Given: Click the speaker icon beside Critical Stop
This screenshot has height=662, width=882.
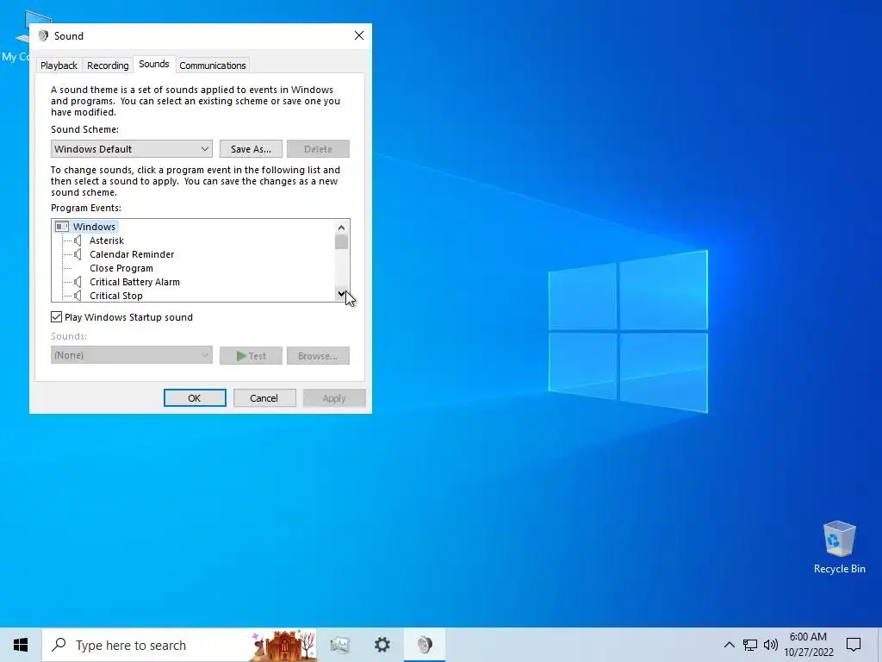Looking at the screenshot, I should coord(78,296).
